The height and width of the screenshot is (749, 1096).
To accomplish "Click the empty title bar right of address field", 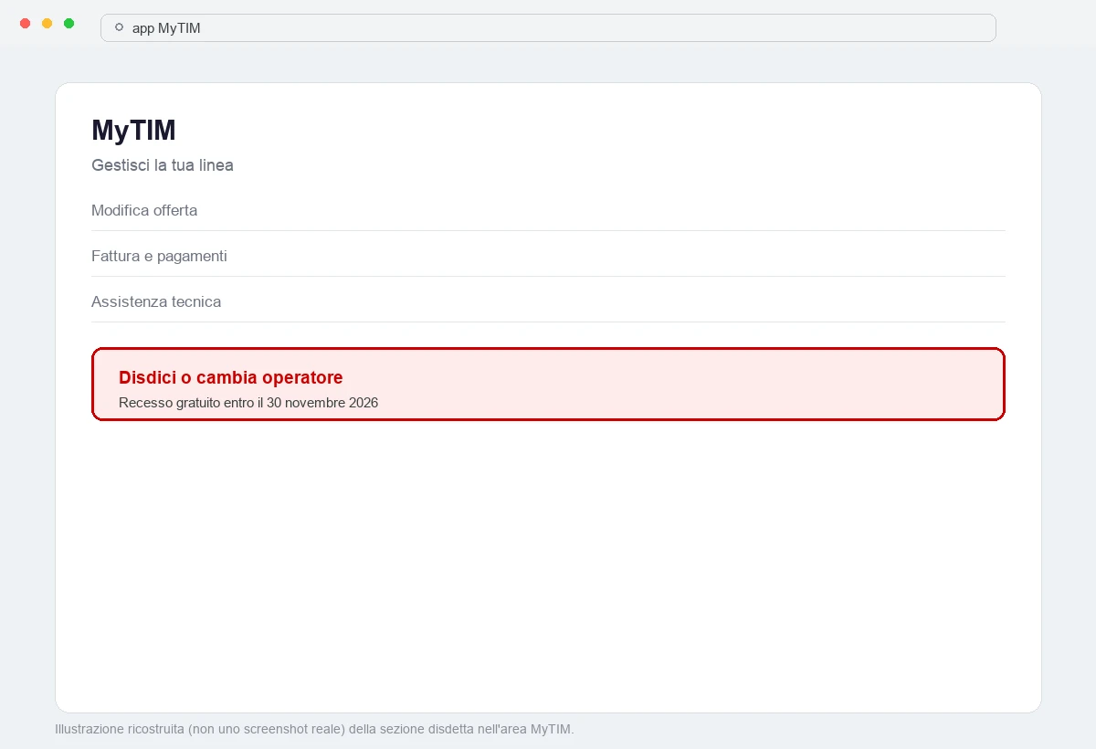I will (1046, 27).
